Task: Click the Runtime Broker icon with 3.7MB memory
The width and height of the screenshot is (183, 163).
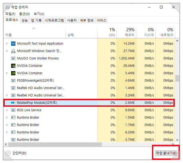Action: point(13,140)
